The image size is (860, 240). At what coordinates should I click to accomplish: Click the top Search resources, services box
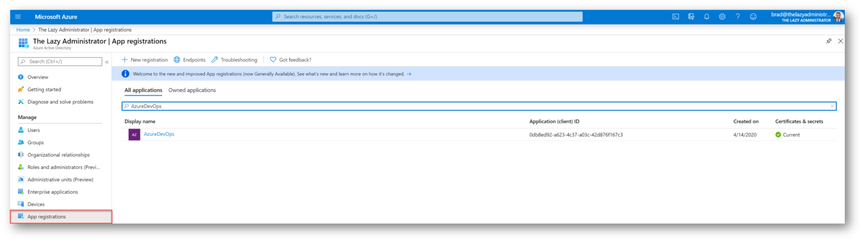click(427, 17)
